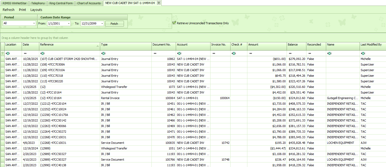Open Account column filter operator icon

point(180,53)
